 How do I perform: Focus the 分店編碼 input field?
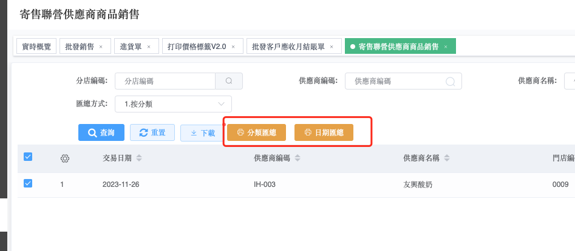click(x=165, y=81)
